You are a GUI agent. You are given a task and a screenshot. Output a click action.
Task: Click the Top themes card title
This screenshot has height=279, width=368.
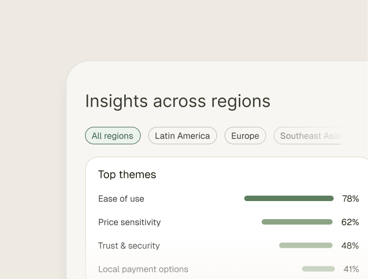coord(127,174)
